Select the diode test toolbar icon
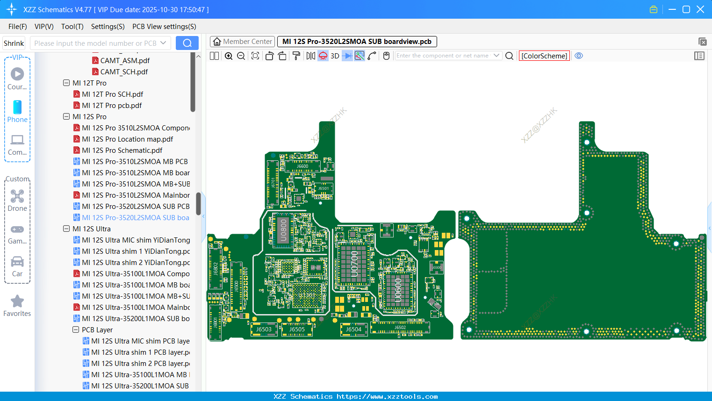This screenshot has width=712, height=401. tap(346, 56)
